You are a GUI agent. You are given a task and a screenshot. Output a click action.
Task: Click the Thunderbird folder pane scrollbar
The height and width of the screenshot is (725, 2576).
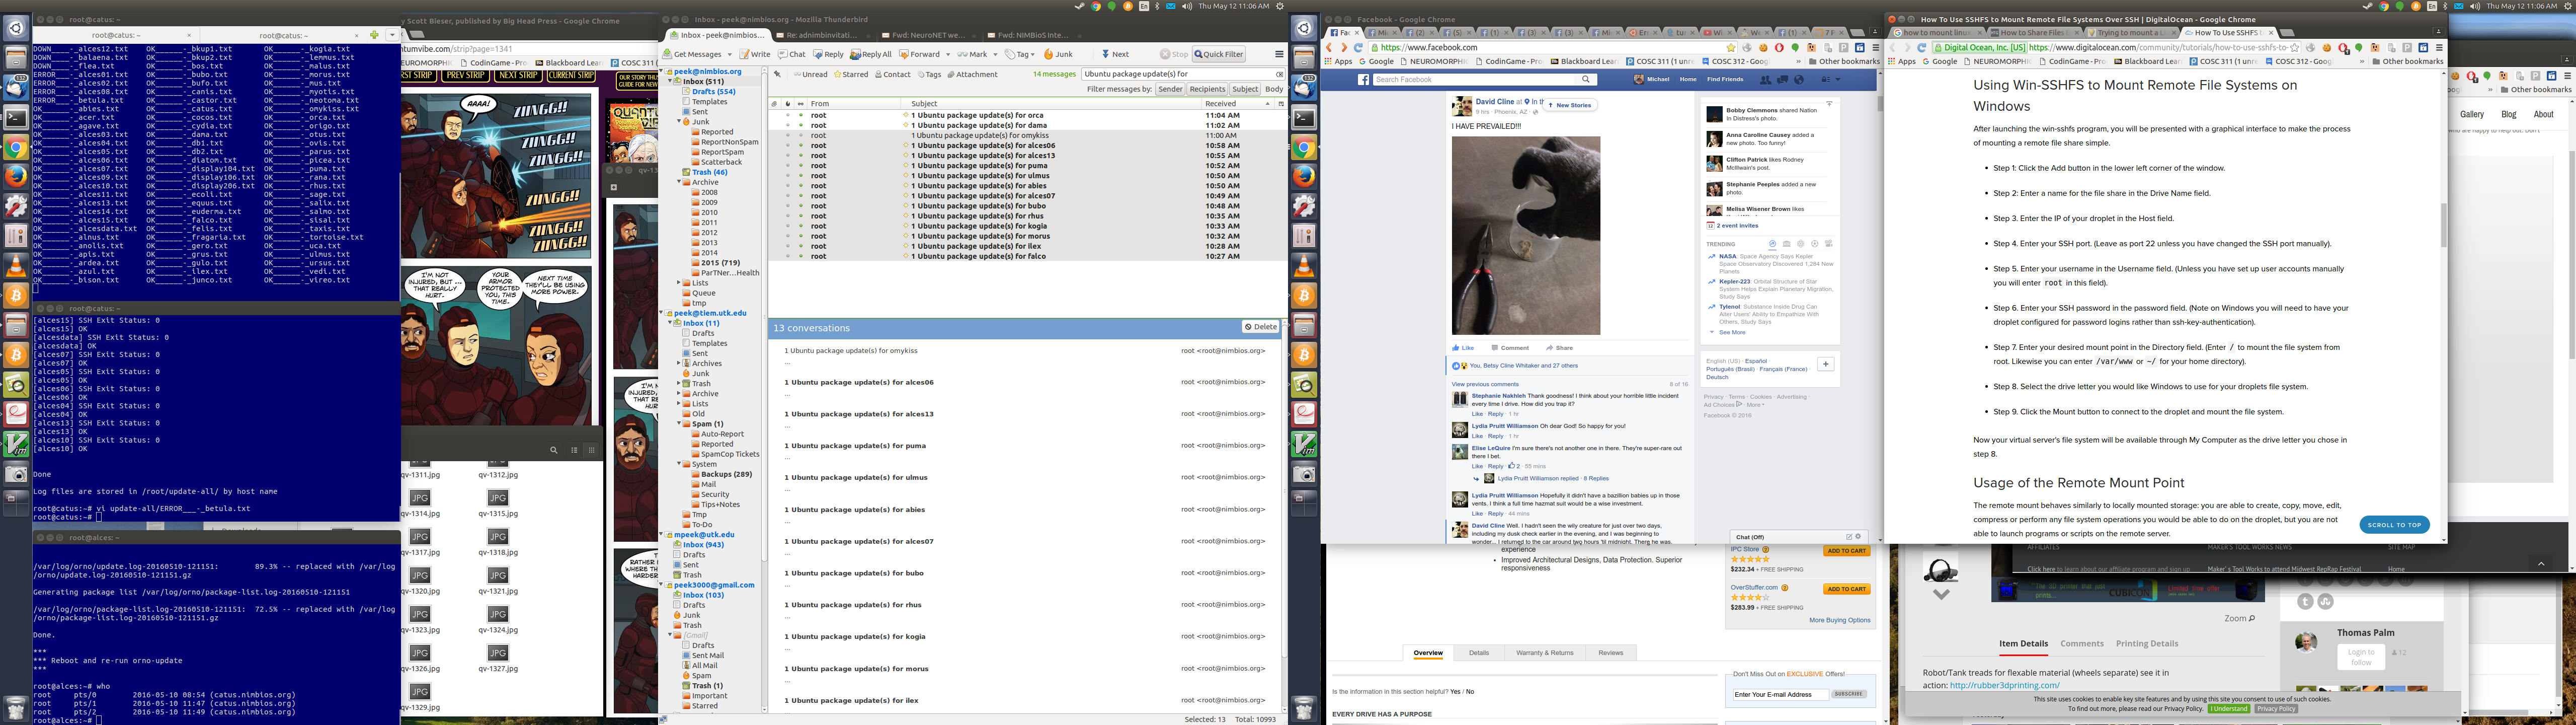(x=765, y=301)
